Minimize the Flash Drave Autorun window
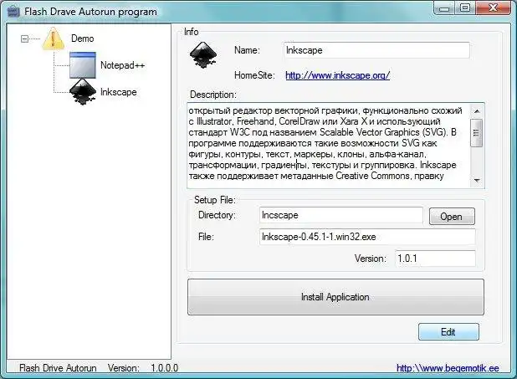Screen dimensions: 517x379 point(444,8)
